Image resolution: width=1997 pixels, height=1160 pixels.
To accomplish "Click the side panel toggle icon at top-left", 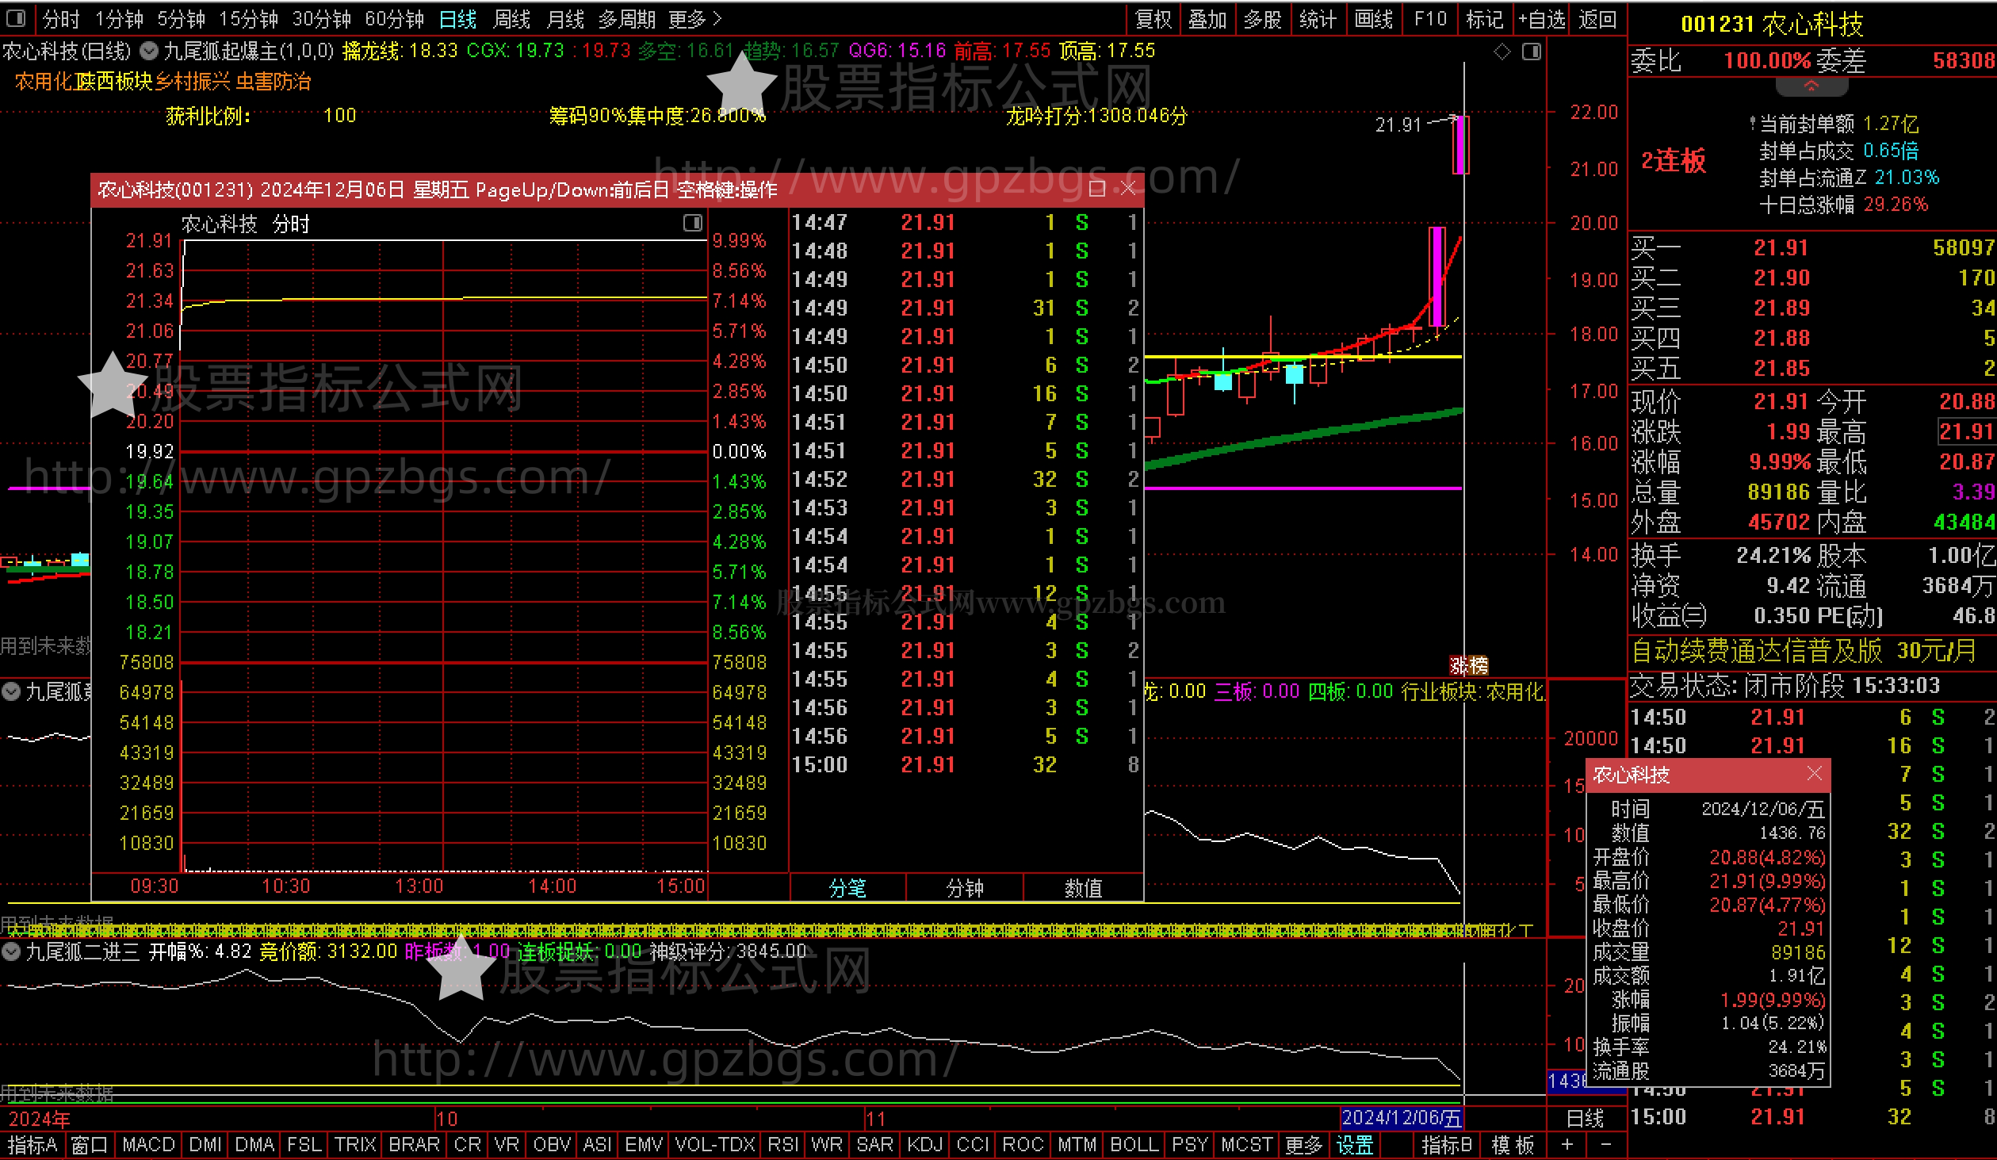I will pyautogui.click(x=16, y=18).
